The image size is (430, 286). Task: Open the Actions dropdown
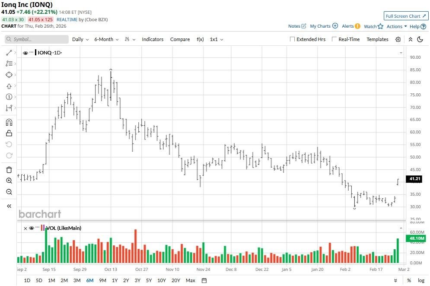point(397,26)
